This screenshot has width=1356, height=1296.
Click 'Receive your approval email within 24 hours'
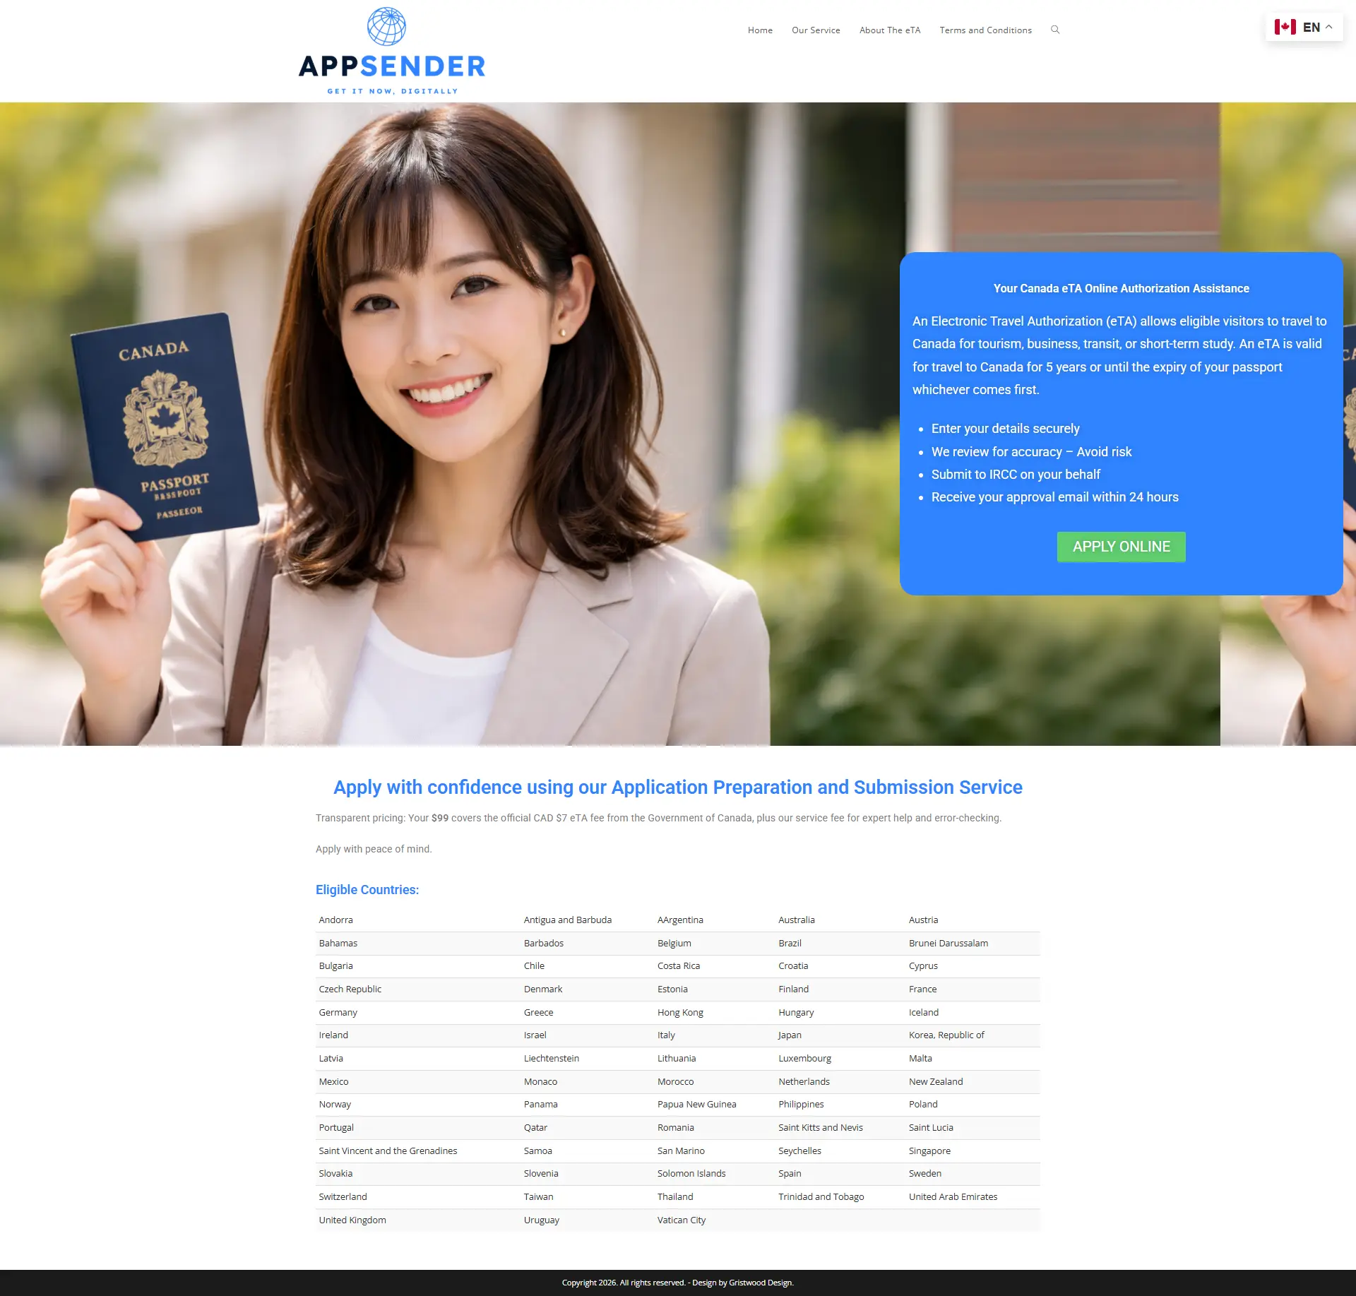1054,497
